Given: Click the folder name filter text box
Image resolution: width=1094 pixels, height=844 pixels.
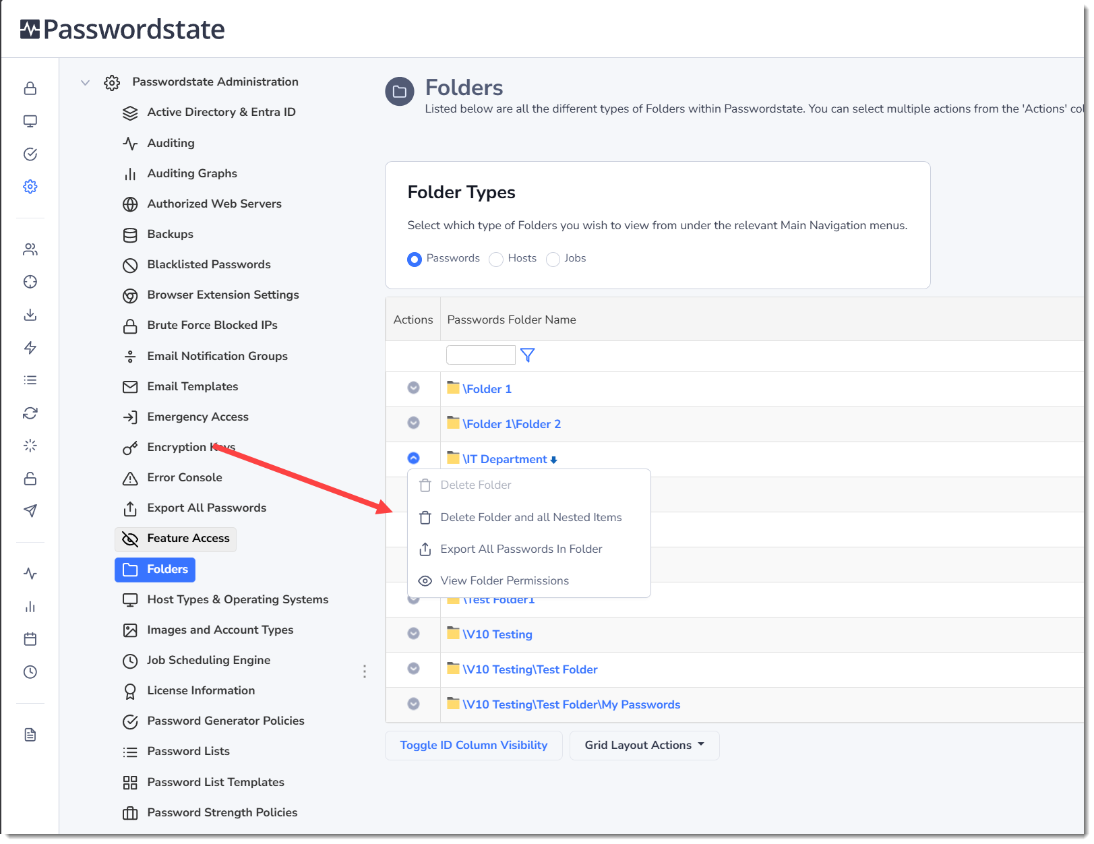Looking at the screenshot, I should [481, 355].
